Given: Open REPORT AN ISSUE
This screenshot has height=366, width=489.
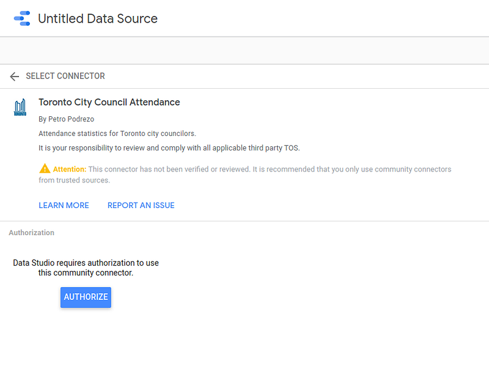Looking at the screenshot, I should tap(141, 205).
